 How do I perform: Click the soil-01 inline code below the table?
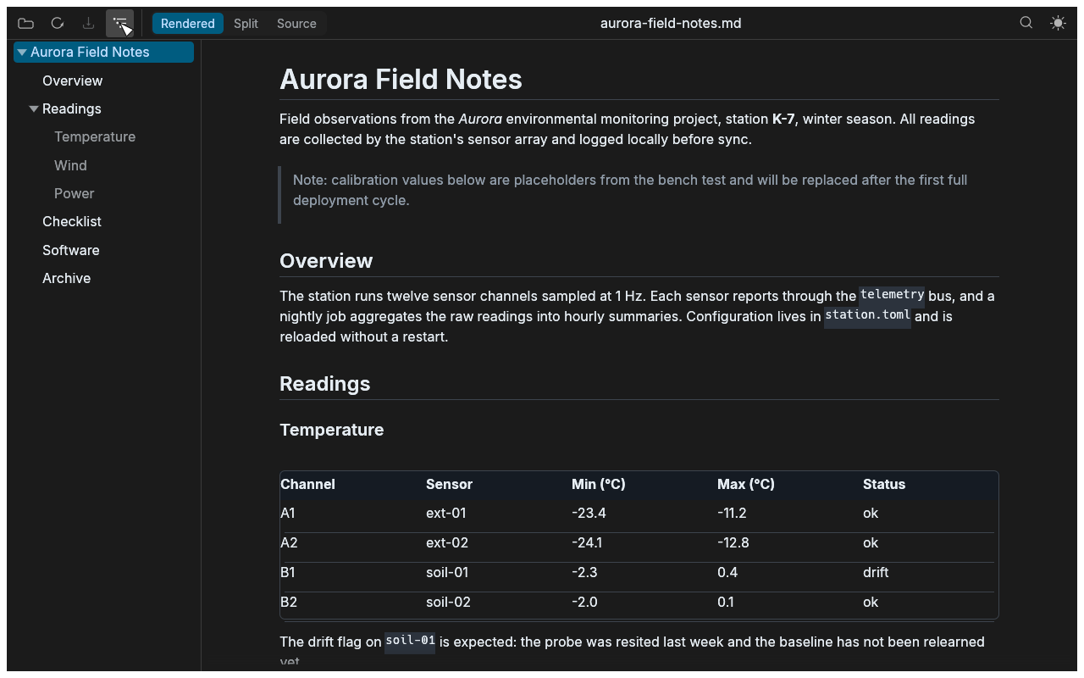pos(411,641)
